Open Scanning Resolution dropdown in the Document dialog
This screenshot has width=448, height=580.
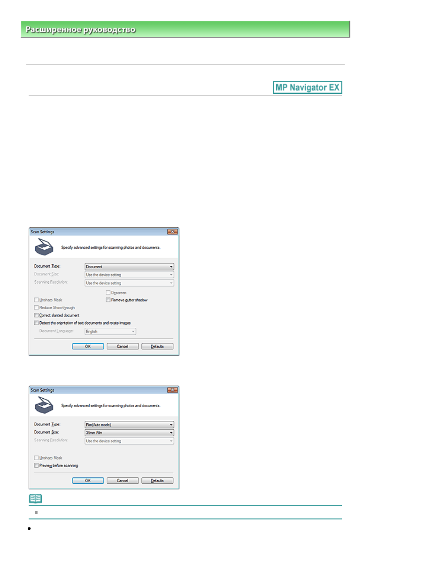129,283
